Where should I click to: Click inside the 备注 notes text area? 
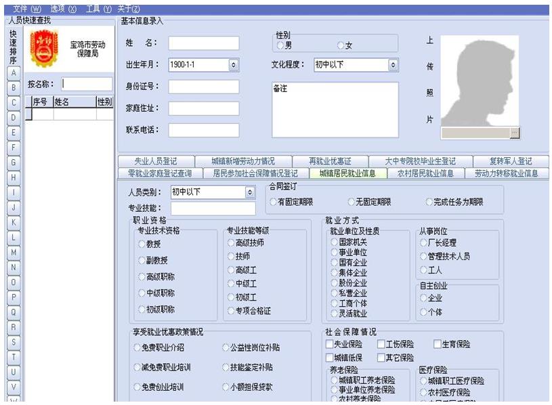[x=335, y=110]
